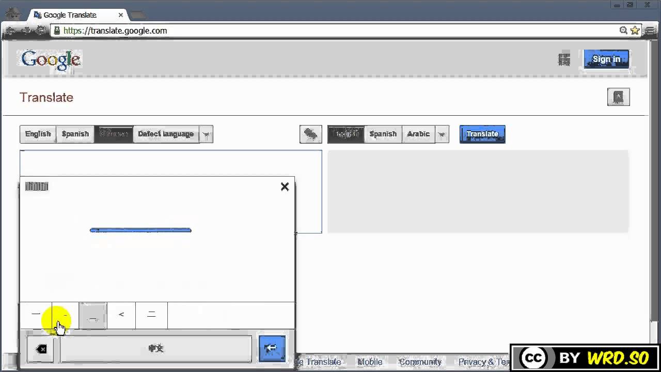The height and width of the screenshot is (372, 661).
Task: Click the zoom magnifier in address bar
Action: pyautogui.click(x=623, y=30)
